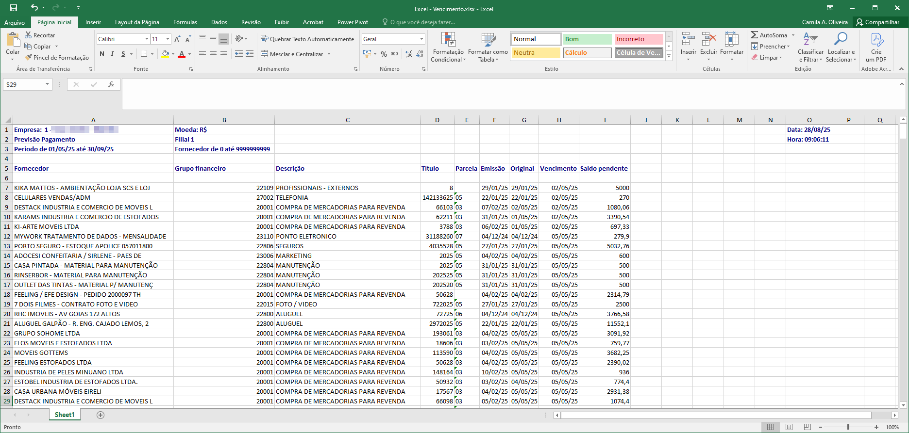
Task: Click the Insert Function fx icon
Action: 111,84
